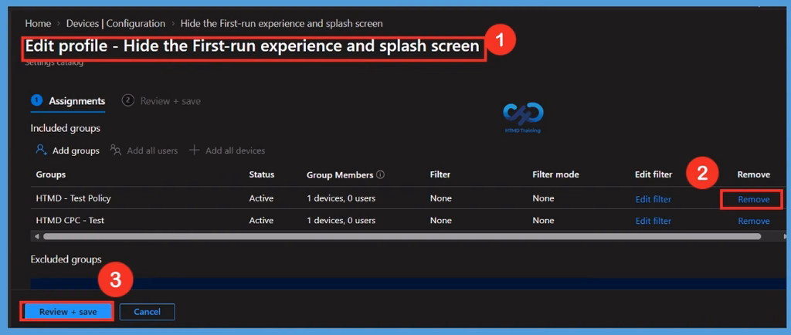The height and width of the screenshot is (335, 791).
Task: Click Active status of HTMD - Test Policy
Action: click(261, 198)
